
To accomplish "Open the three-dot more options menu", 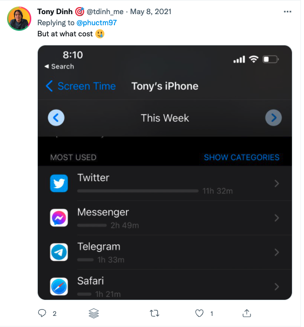I will point(287,11).
